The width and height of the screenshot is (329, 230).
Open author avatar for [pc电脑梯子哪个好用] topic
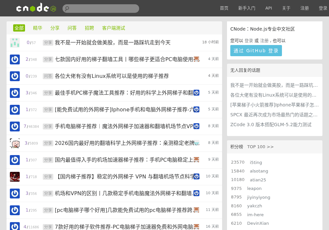[x=15, y=210]
